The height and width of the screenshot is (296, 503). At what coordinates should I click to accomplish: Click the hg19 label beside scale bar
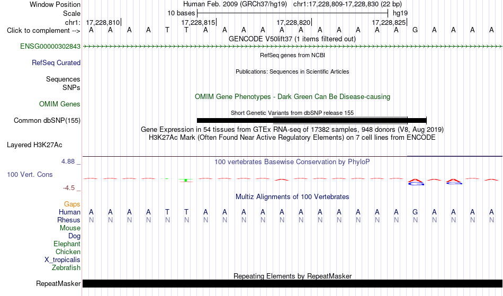(400, 13)
